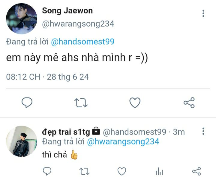Open the @handsomest99 mention link in main tweet

83,42
